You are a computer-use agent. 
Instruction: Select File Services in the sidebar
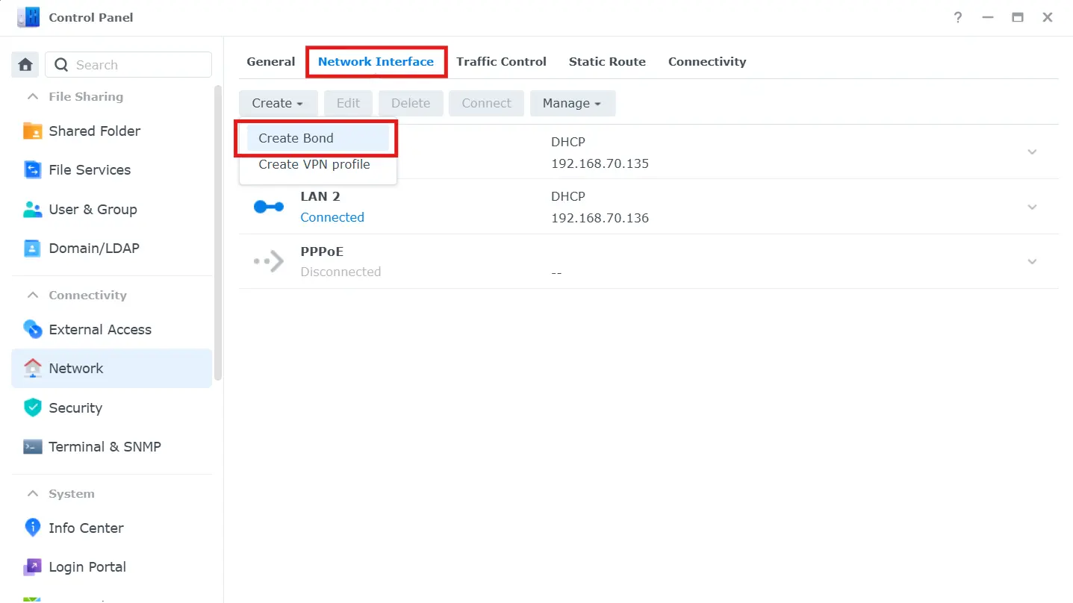(x=89, y=169)
